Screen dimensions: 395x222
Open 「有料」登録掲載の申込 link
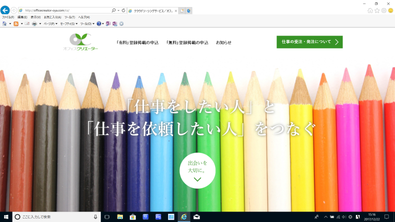pyautogui.click(x=137, y=42)
